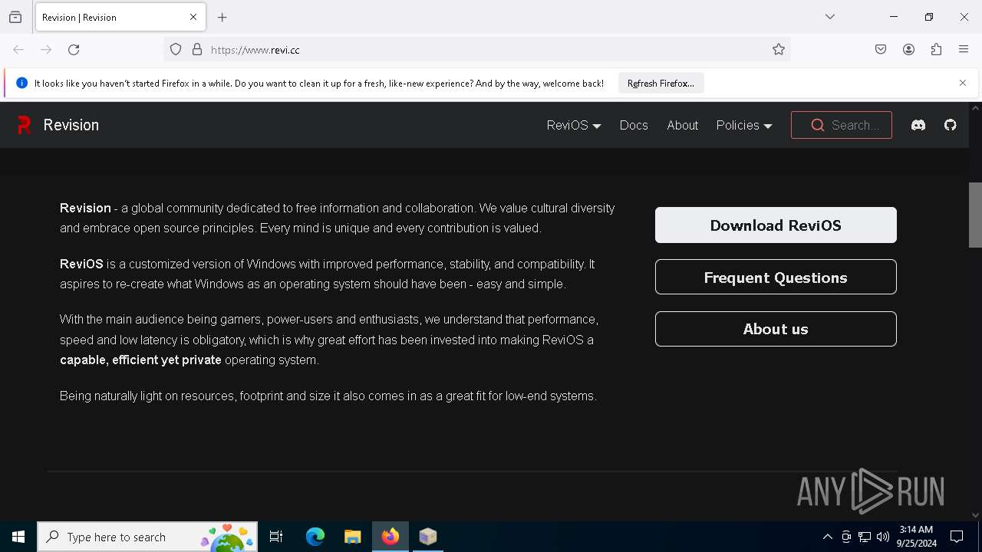Open the taskbar clock and date
Screen dimensions: 982x552
pos(916,537)
